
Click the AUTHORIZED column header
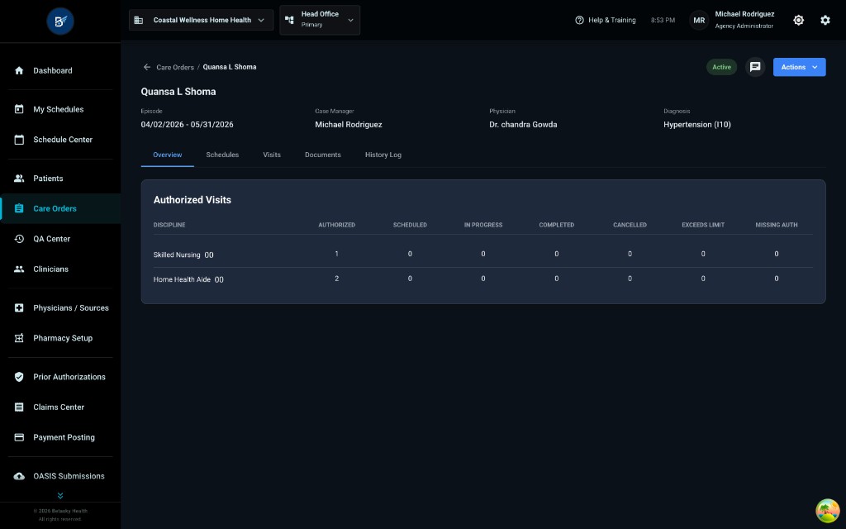point(337,225)
